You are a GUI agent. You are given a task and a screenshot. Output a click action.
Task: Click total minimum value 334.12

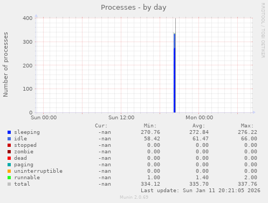(x=150, y=184)
